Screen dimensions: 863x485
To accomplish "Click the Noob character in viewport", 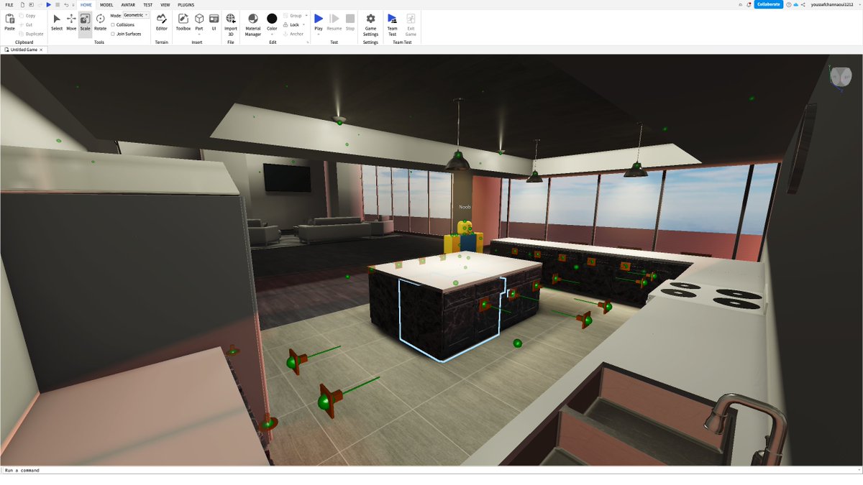I will click(465, 239).
